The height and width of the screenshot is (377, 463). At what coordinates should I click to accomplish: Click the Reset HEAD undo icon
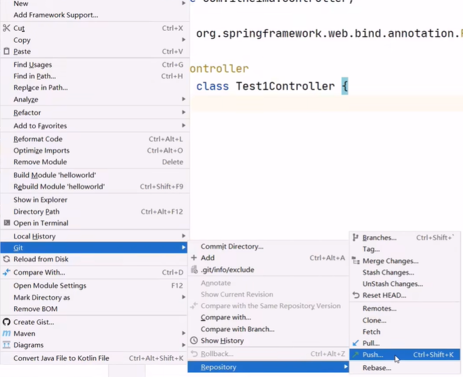[x=356, y=295]
